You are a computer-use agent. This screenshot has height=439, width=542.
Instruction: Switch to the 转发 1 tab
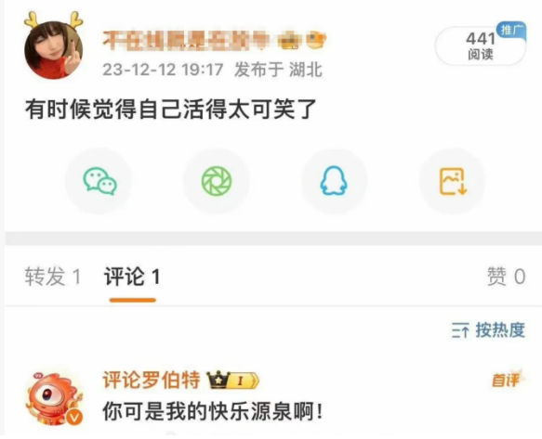pyautogui.click(x=53, y=277)
